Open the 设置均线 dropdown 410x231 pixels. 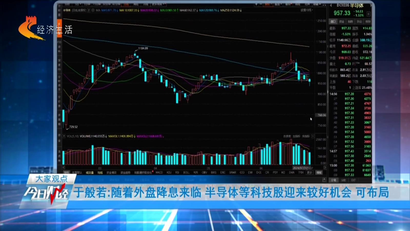[x=306, y=10]
